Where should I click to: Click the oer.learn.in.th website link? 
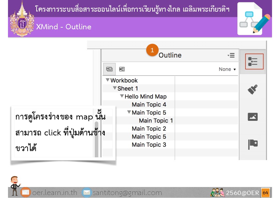click(x=55, y=193)
